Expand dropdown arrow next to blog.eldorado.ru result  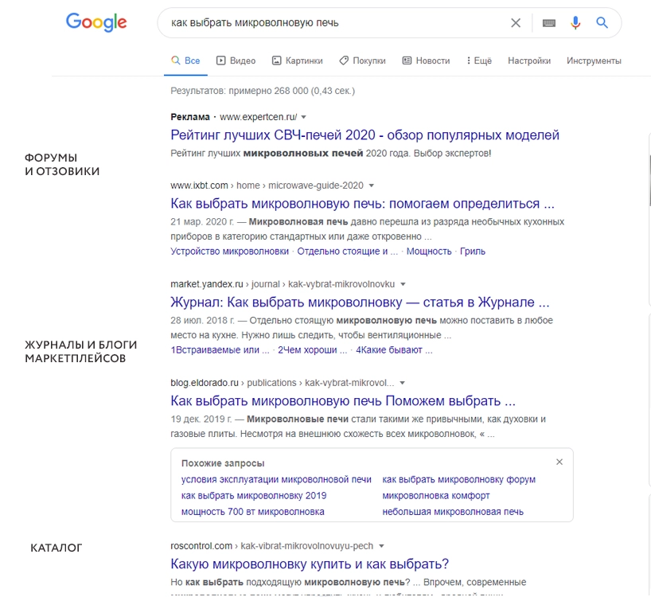click(402, 383)
